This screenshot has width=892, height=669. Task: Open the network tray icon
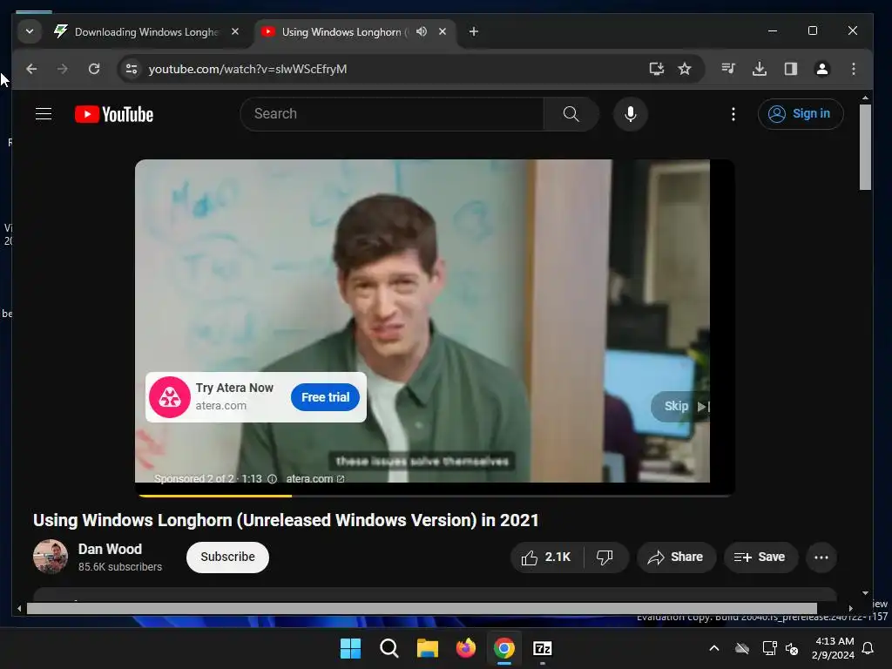click(x=769, y=648)
